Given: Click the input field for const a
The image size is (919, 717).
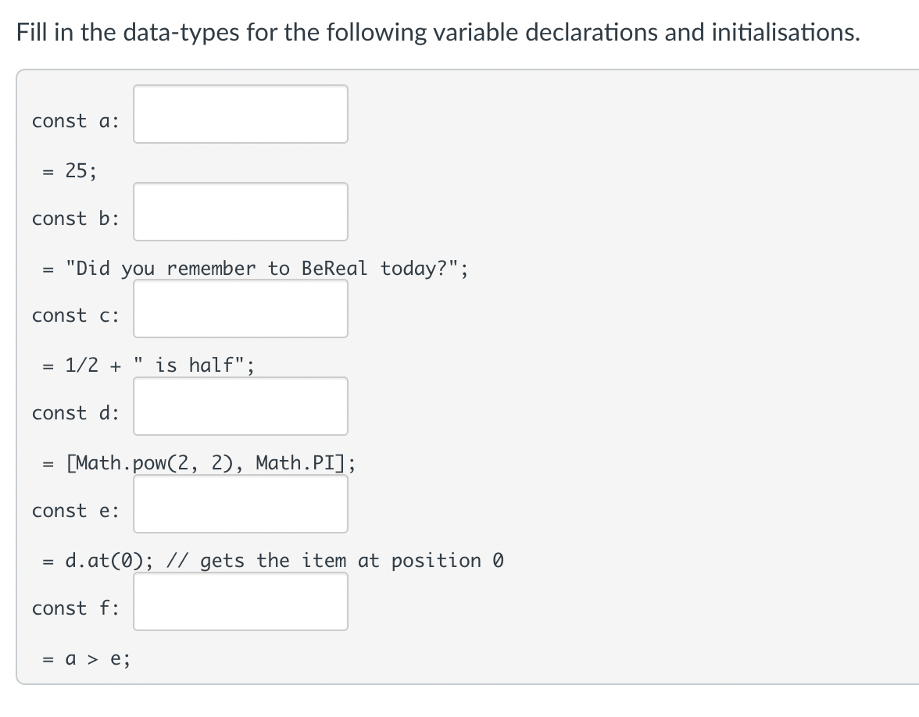Looking at the screenshot, I should (x=240, y=114).
